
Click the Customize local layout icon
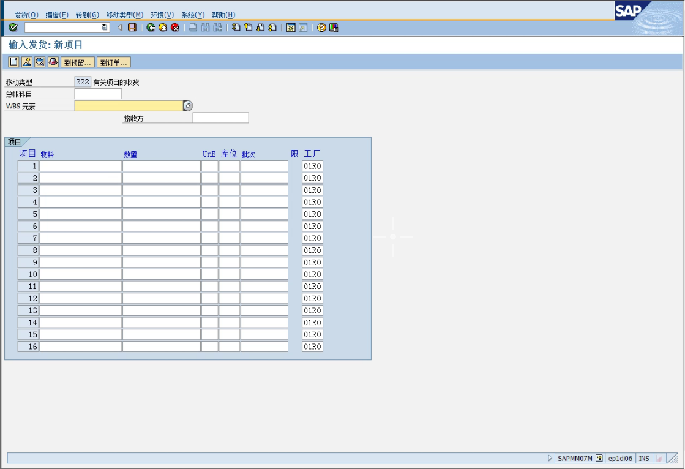(x=334, y=28)
